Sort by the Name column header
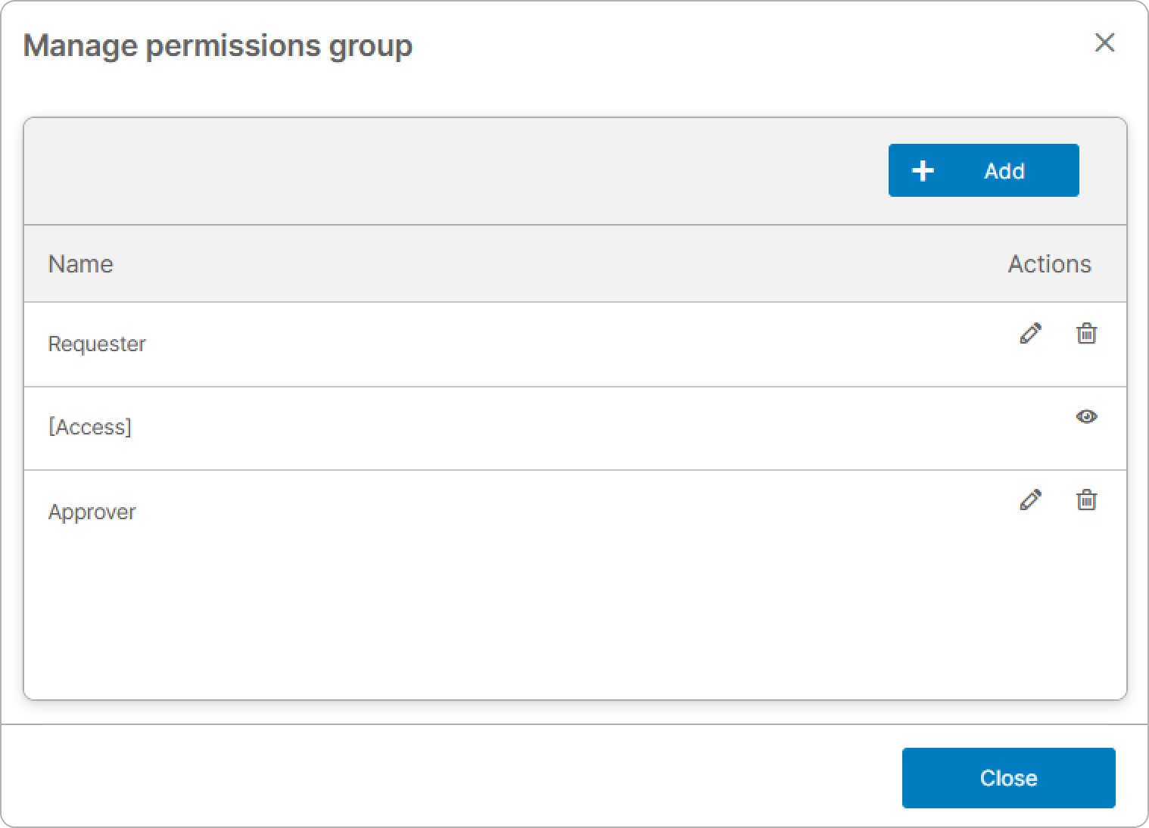Viewport: 1149px width, 828px height. point(80,264)
